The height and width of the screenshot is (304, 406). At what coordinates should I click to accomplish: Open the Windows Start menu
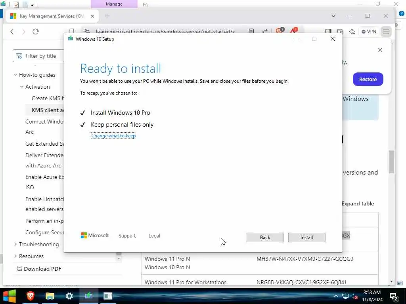[10, 296]
